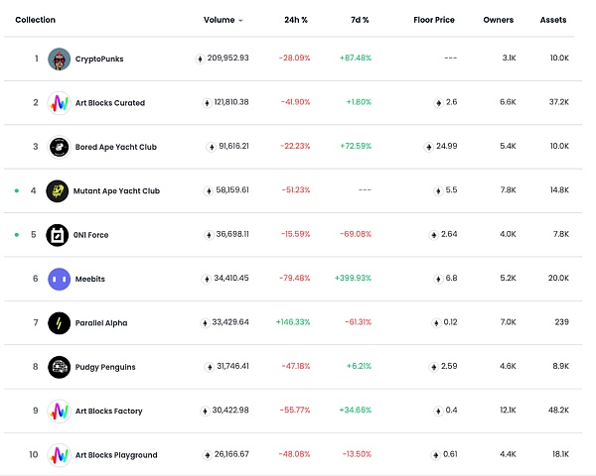Screen dimensions: 596x476
Task: Click the Collection column header
Action: (x=36, y=20)
